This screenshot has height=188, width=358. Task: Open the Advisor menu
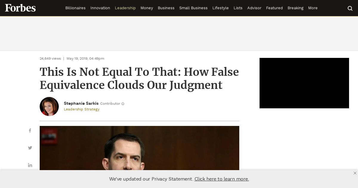pyautogui.click(x=254, y=8)
